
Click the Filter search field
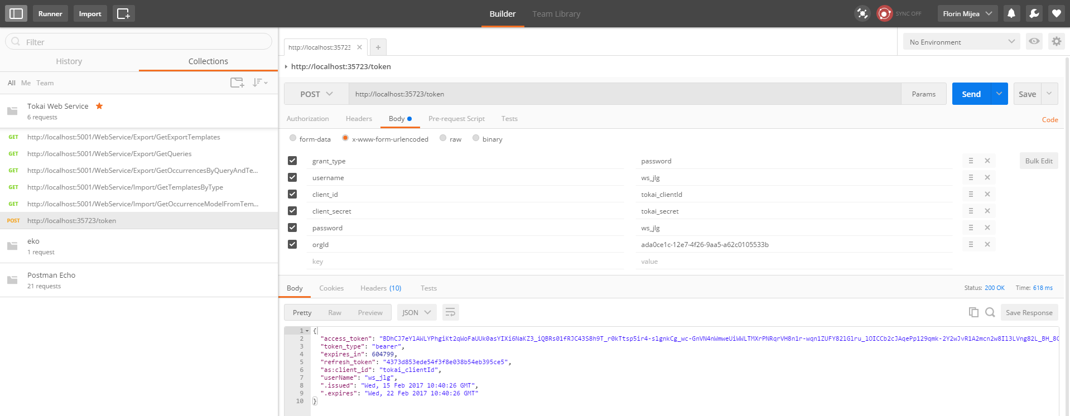138,41
